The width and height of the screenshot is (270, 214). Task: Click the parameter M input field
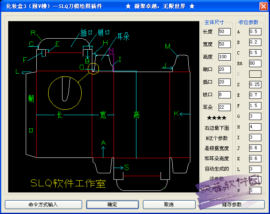[x=255, y=180]
